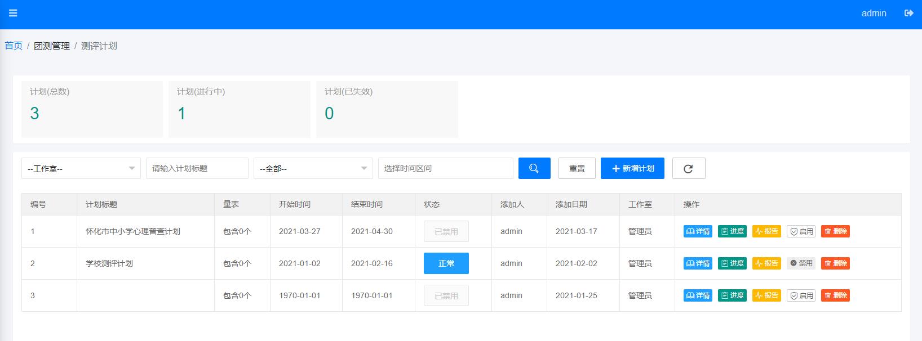
Task: Click add date 2021-02-02
Action: pos(577,263)
